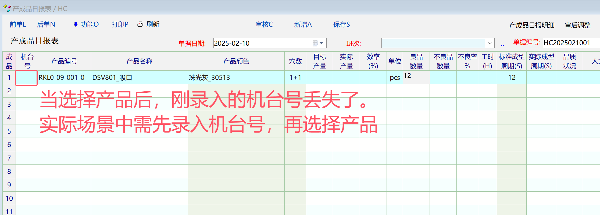Go to previous document with 前单L
Image resolution: width=600 pixels, height=215 pixels.
[18, 24]
